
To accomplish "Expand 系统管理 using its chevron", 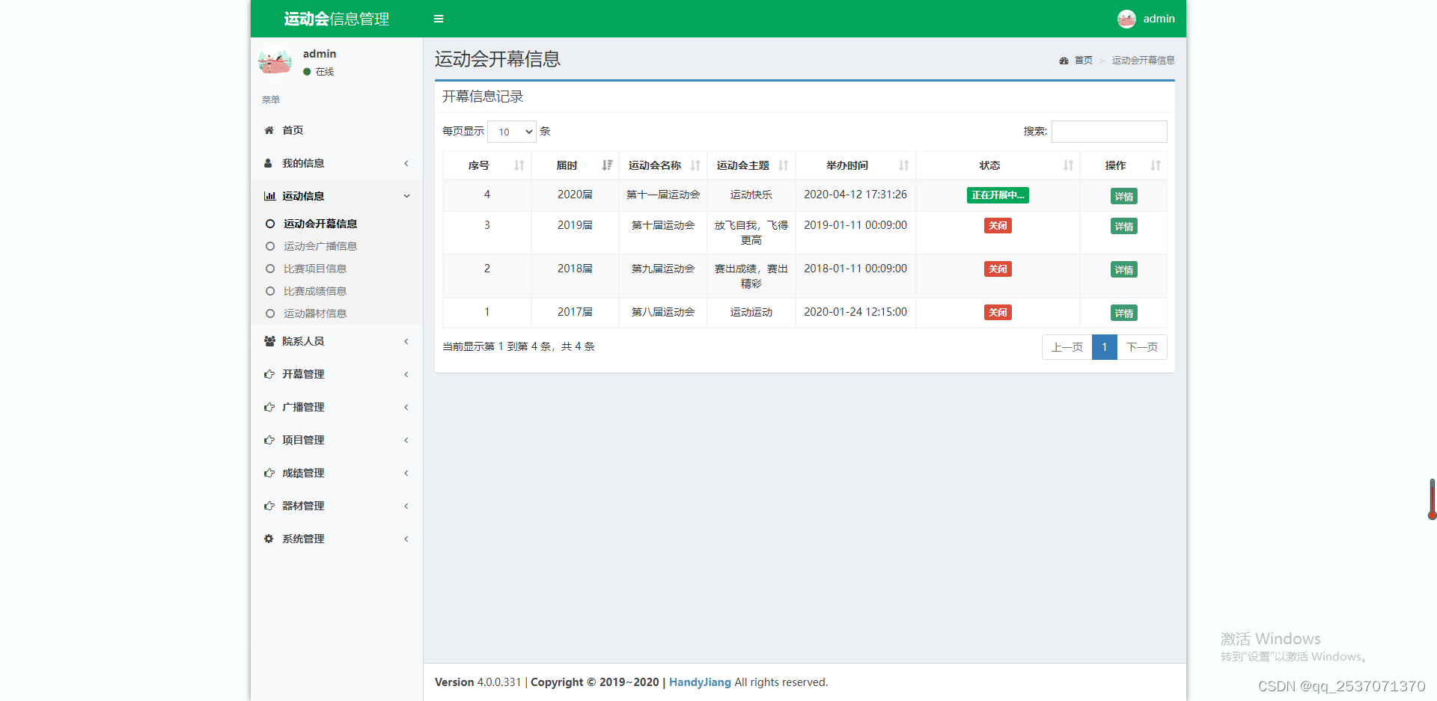I will (x=406, y=539).
